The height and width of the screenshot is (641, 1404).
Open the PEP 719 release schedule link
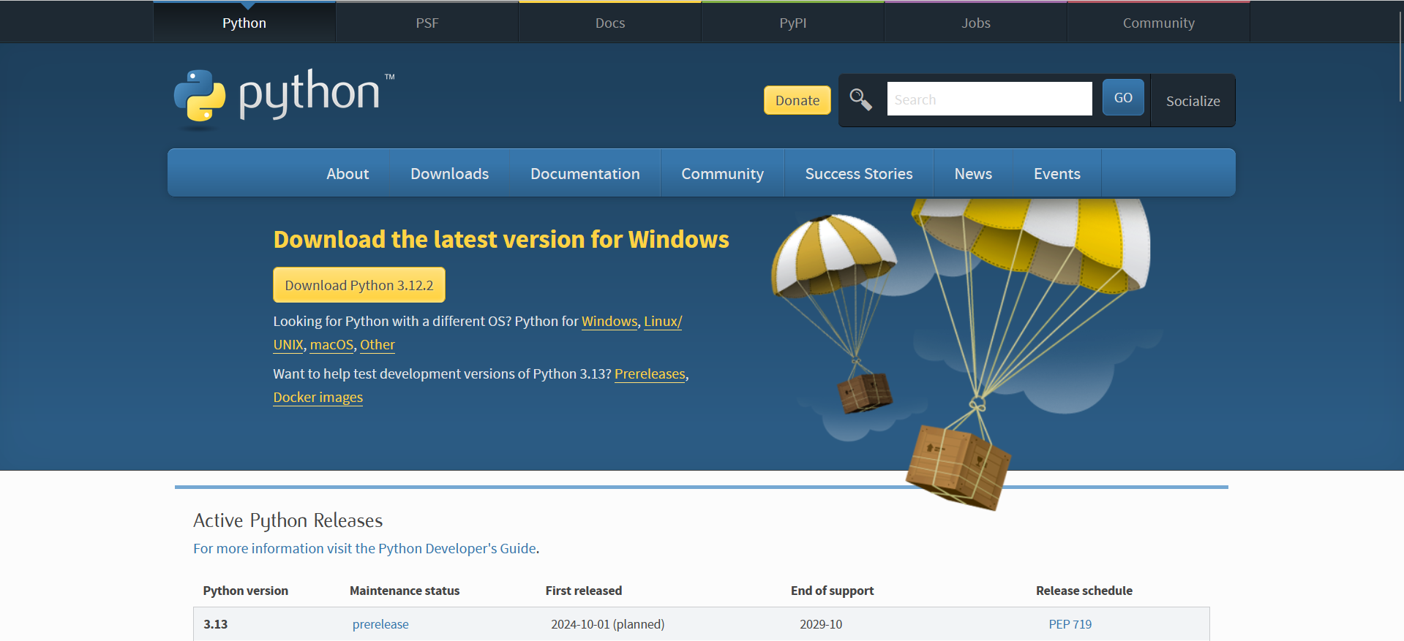coord(1070,624)
